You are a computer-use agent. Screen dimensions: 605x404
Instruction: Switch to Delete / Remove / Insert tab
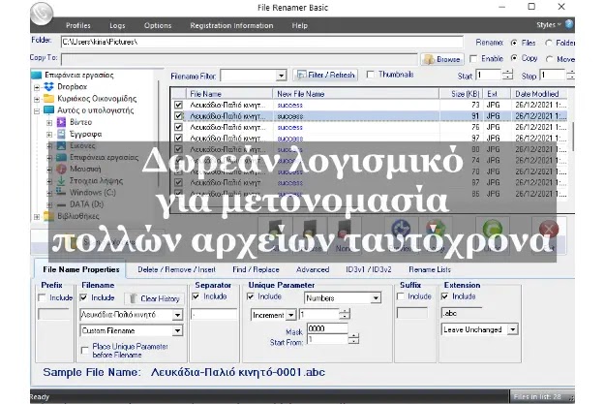click(177, 269)
